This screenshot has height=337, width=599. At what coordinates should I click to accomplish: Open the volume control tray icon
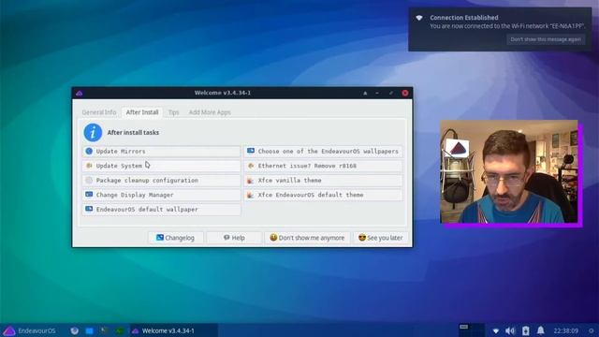[x=510, y=330]
